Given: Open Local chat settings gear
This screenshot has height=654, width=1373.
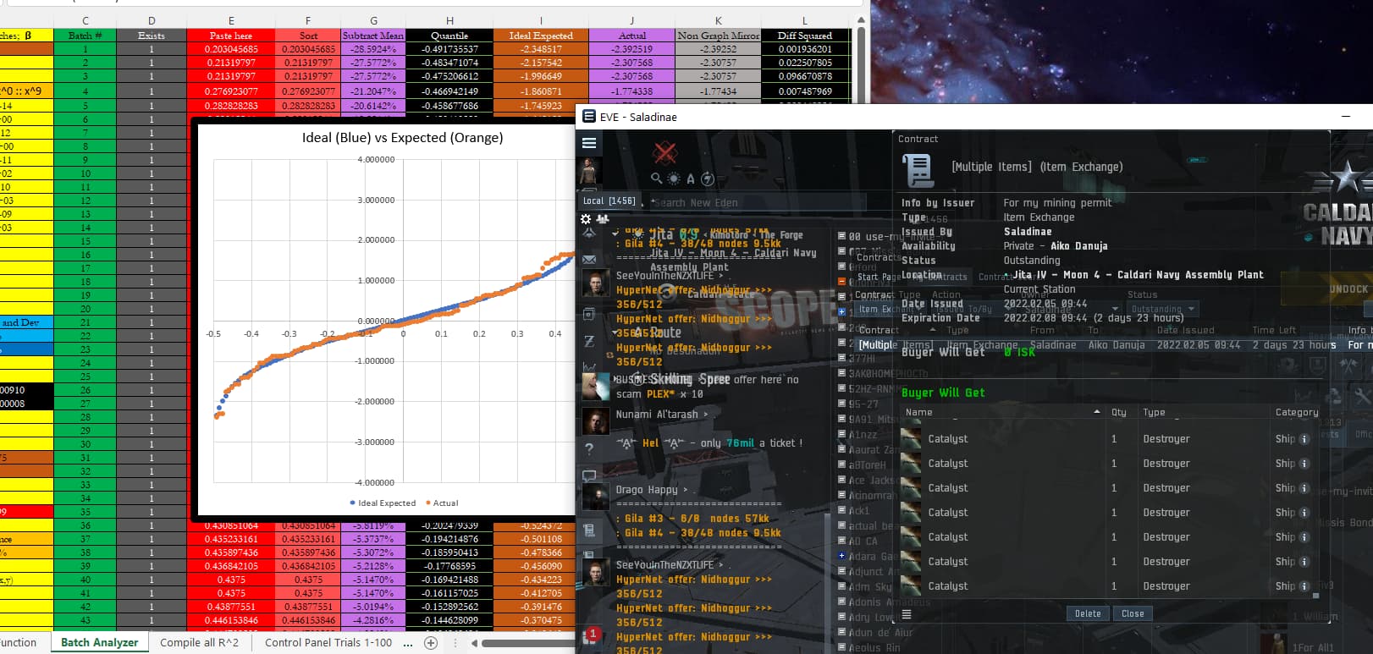Looking at the screenshot, I should [586, 218].
